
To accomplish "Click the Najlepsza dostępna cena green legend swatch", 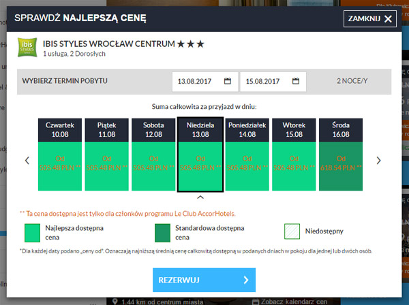I will (32, 233).
